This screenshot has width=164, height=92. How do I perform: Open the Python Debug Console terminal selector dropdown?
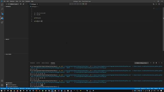(141, 63)
